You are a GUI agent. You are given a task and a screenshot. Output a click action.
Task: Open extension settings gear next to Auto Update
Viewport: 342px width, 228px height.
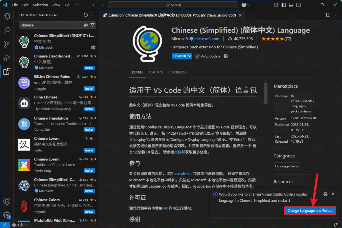pos(226,56)
